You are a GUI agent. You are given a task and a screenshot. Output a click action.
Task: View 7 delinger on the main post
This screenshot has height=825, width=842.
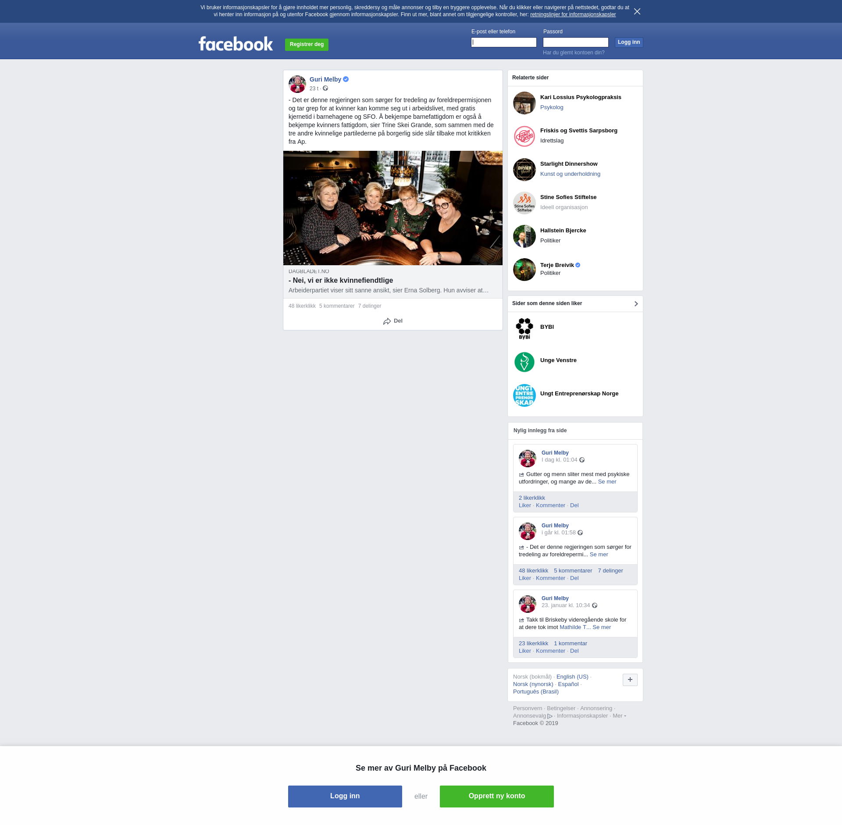coord(370,306)
